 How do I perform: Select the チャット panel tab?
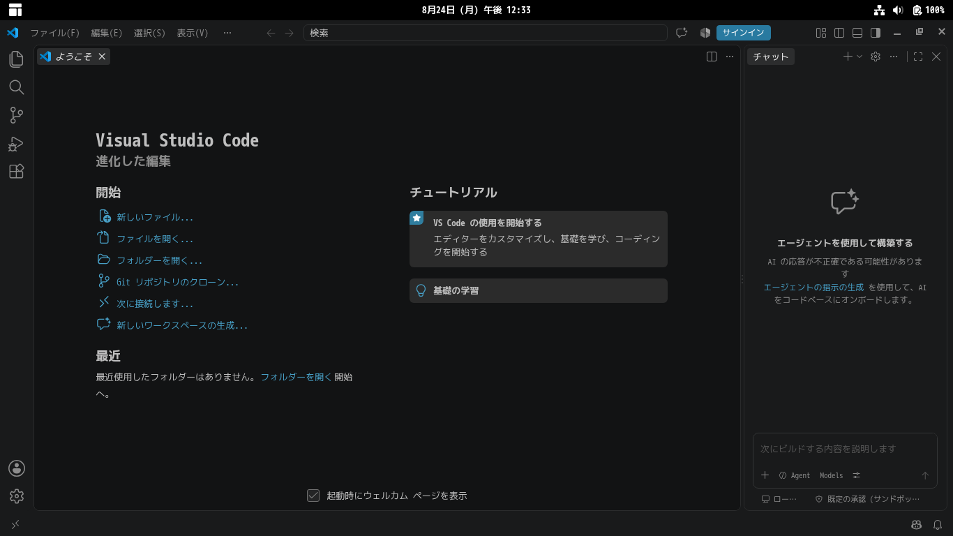[771, 57]
